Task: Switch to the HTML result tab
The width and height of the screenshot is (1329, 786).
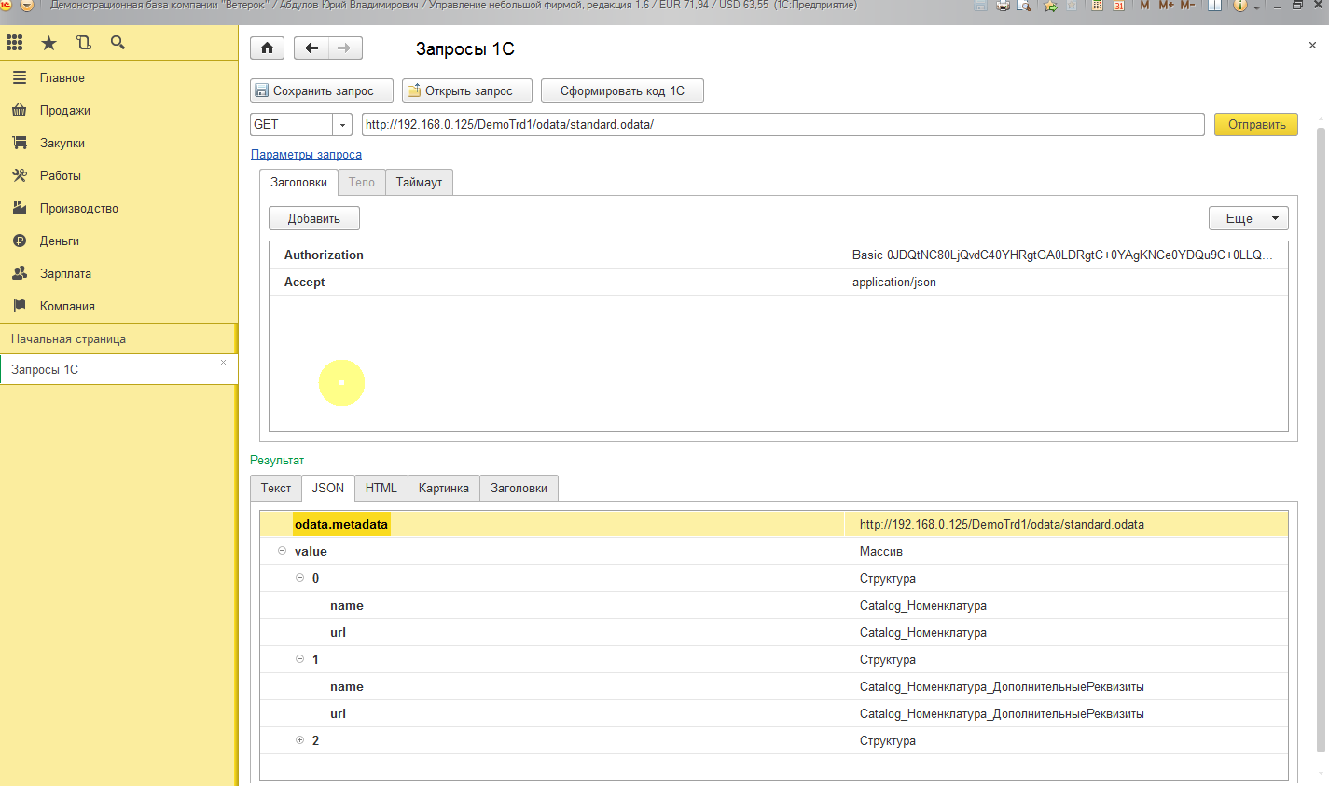Action: click(381, 488)
